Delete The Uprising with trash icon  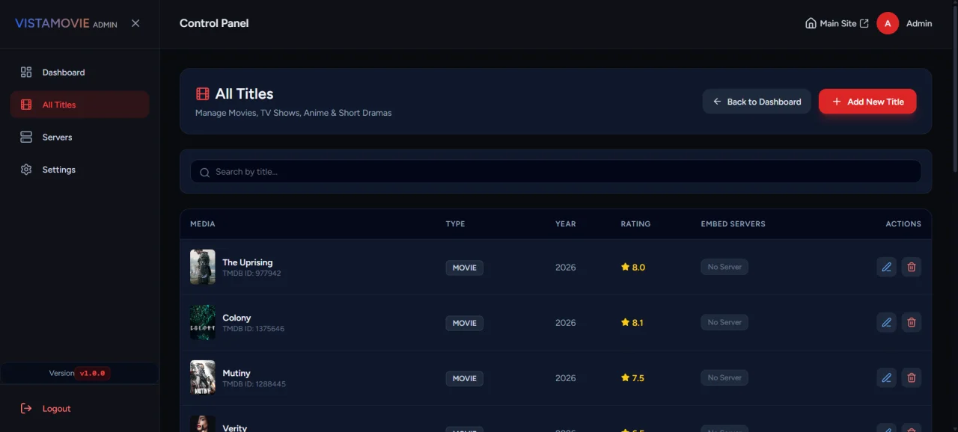912,267
